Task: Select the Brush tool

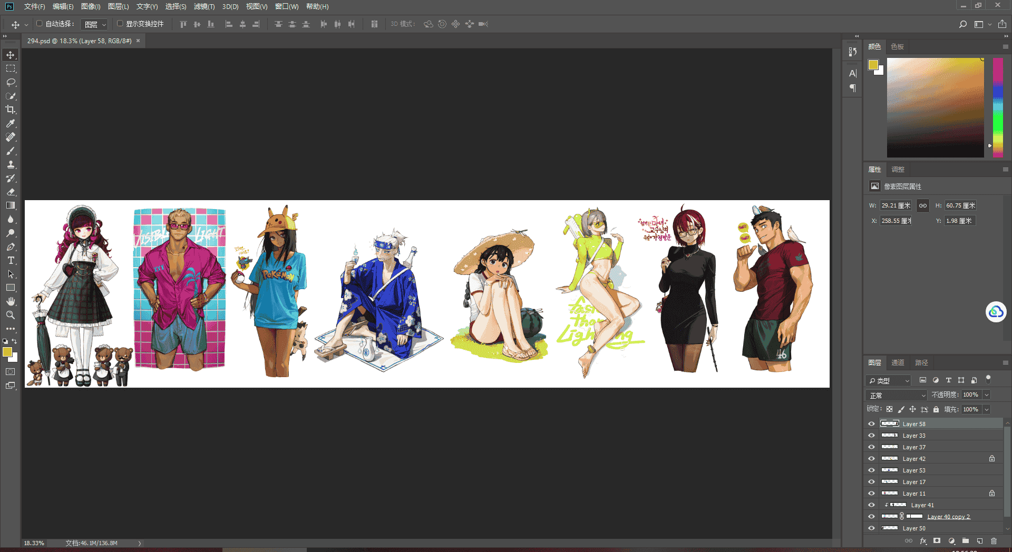Action: coord(11,151)
